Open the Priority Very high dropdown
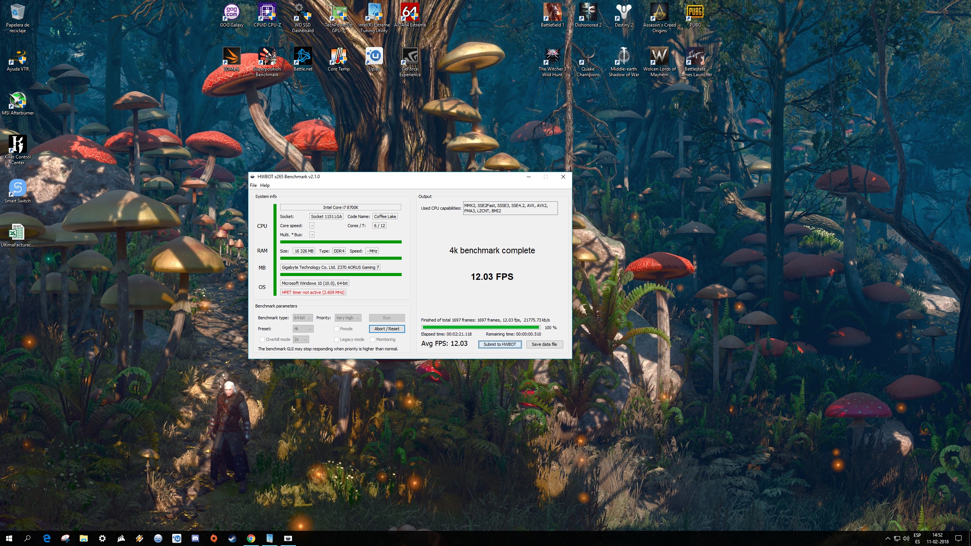971x546 pixels. coord(348,318)
